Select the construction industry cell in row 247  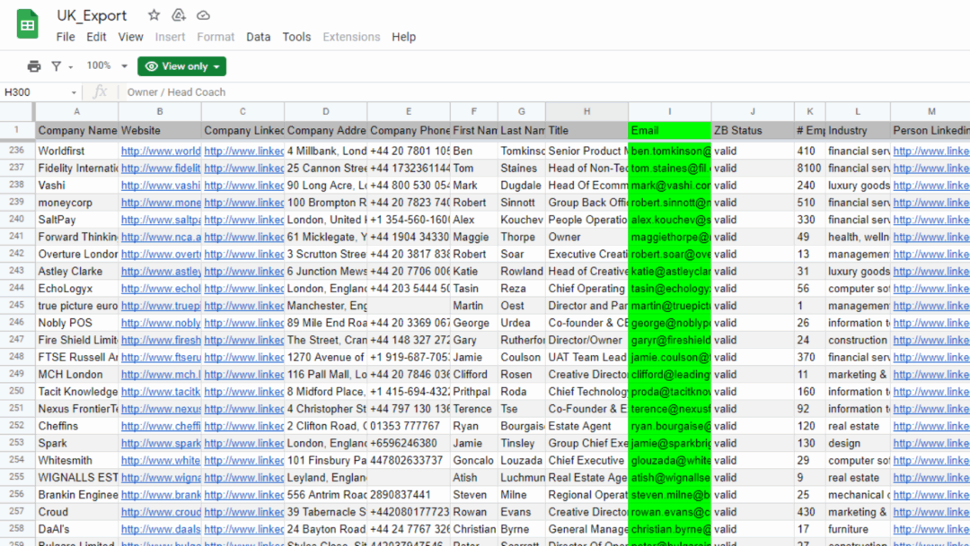tap(858, 341)
